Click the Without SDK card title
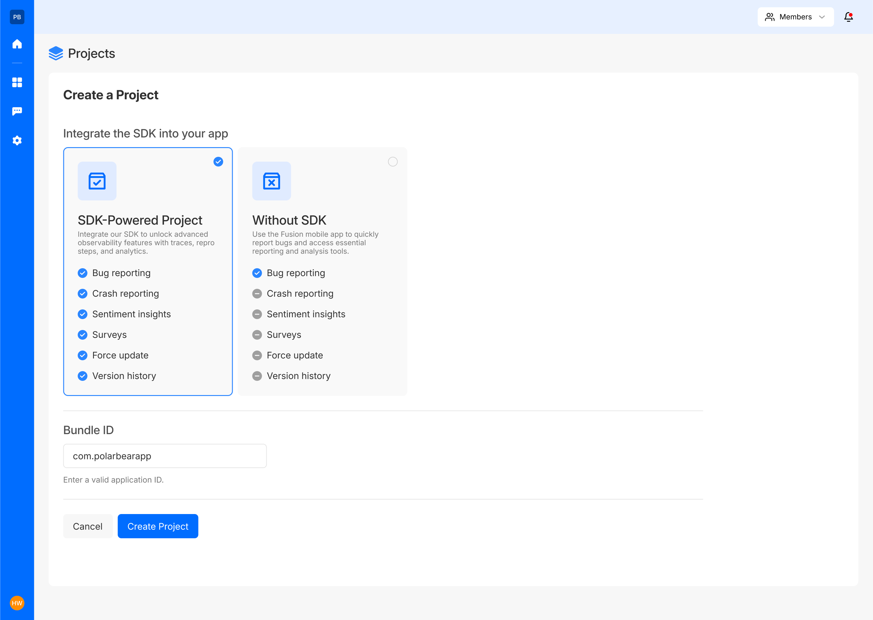Image resolution: width=873 pixels, height=620 pixels. tap(289, 220)
